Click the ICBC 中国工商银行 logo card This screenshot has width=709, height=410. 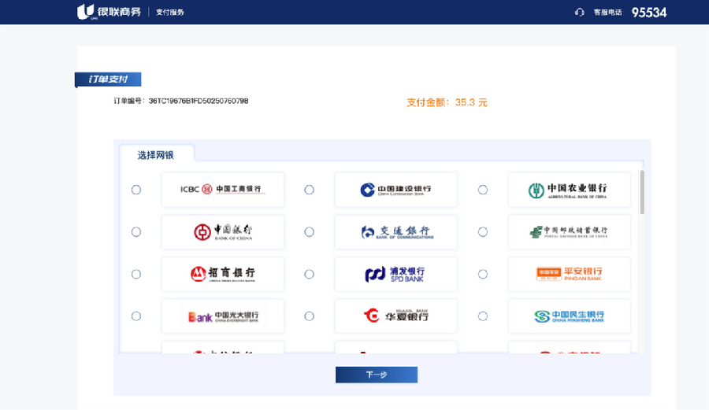223,190
